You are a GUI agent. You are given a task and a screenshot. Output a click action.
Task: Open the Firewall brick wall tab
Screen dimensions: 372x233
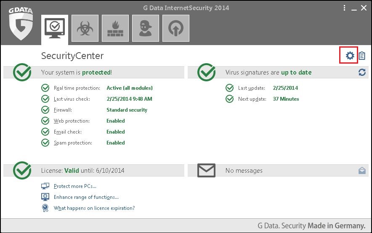point(115,28)
